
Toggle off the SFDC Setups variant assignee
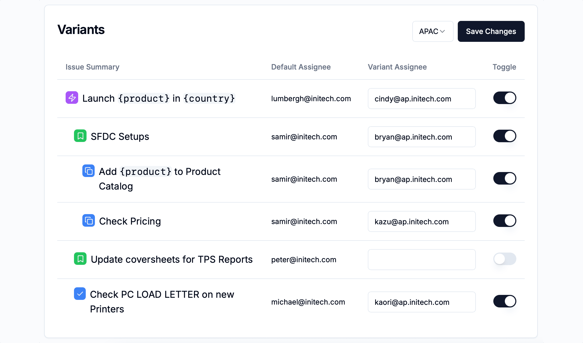(505, 136)
